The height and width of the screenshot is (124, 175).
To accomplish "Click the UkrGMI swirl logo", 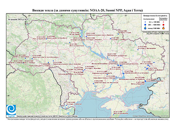I will click(x=11, y=110).
